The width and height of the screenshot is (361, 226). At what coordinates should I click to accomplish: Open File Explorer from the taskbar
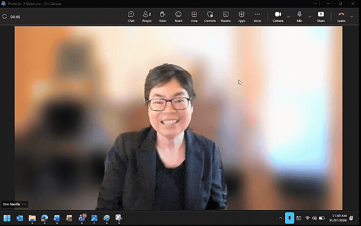pyautogui.click(x=32, y=218)
